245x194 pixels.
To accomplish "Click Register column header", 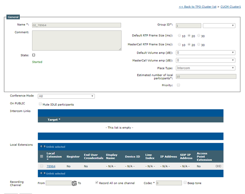I will point(73,156).
